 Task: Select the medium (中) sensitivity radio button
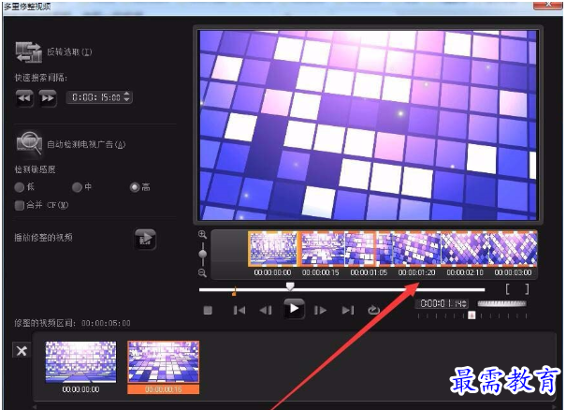(x=77, y=187)
